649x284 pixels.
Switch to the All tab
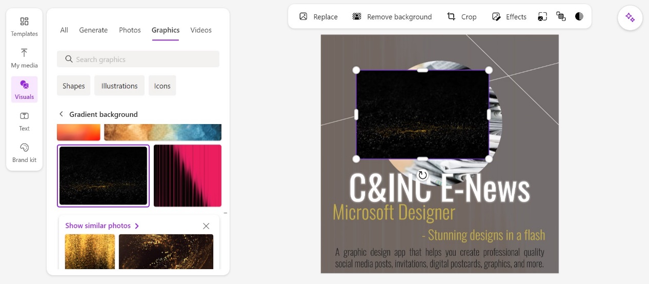64,30
